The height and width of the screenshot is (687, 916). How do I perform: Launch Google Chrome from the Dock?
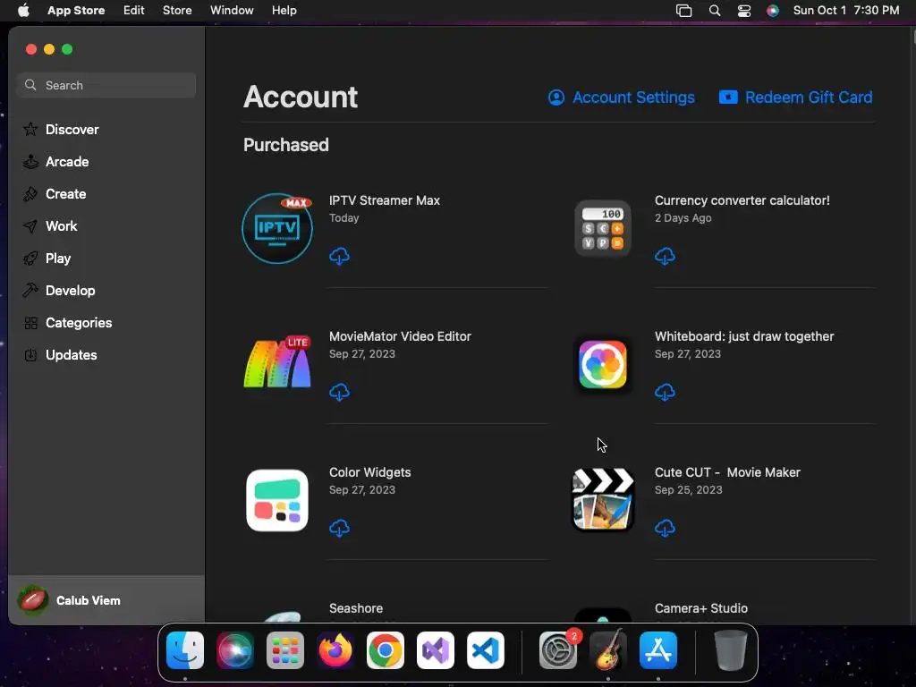click(x=385, y=650)
